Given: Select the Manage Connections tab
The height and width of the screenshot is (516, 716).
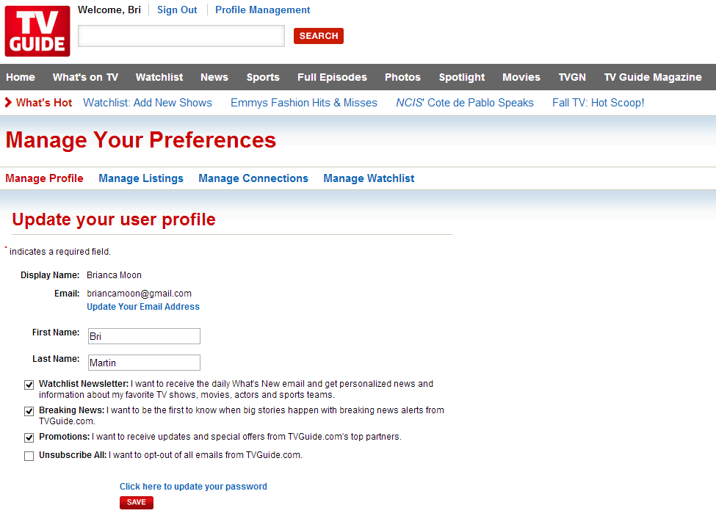Looking at the screenshot, I should [x=253, y=178].
